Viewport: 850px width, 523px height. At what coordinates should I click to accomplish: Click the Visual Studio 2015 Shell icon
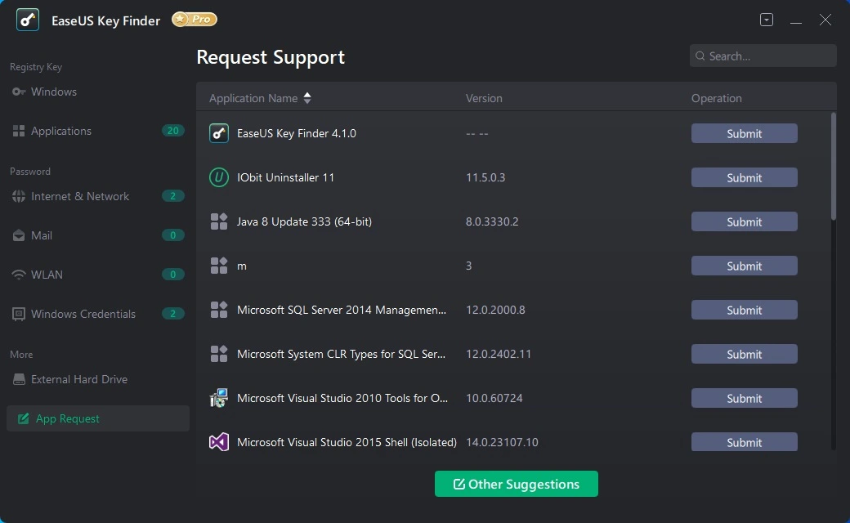pyautogui.click(x=219, y=442)
